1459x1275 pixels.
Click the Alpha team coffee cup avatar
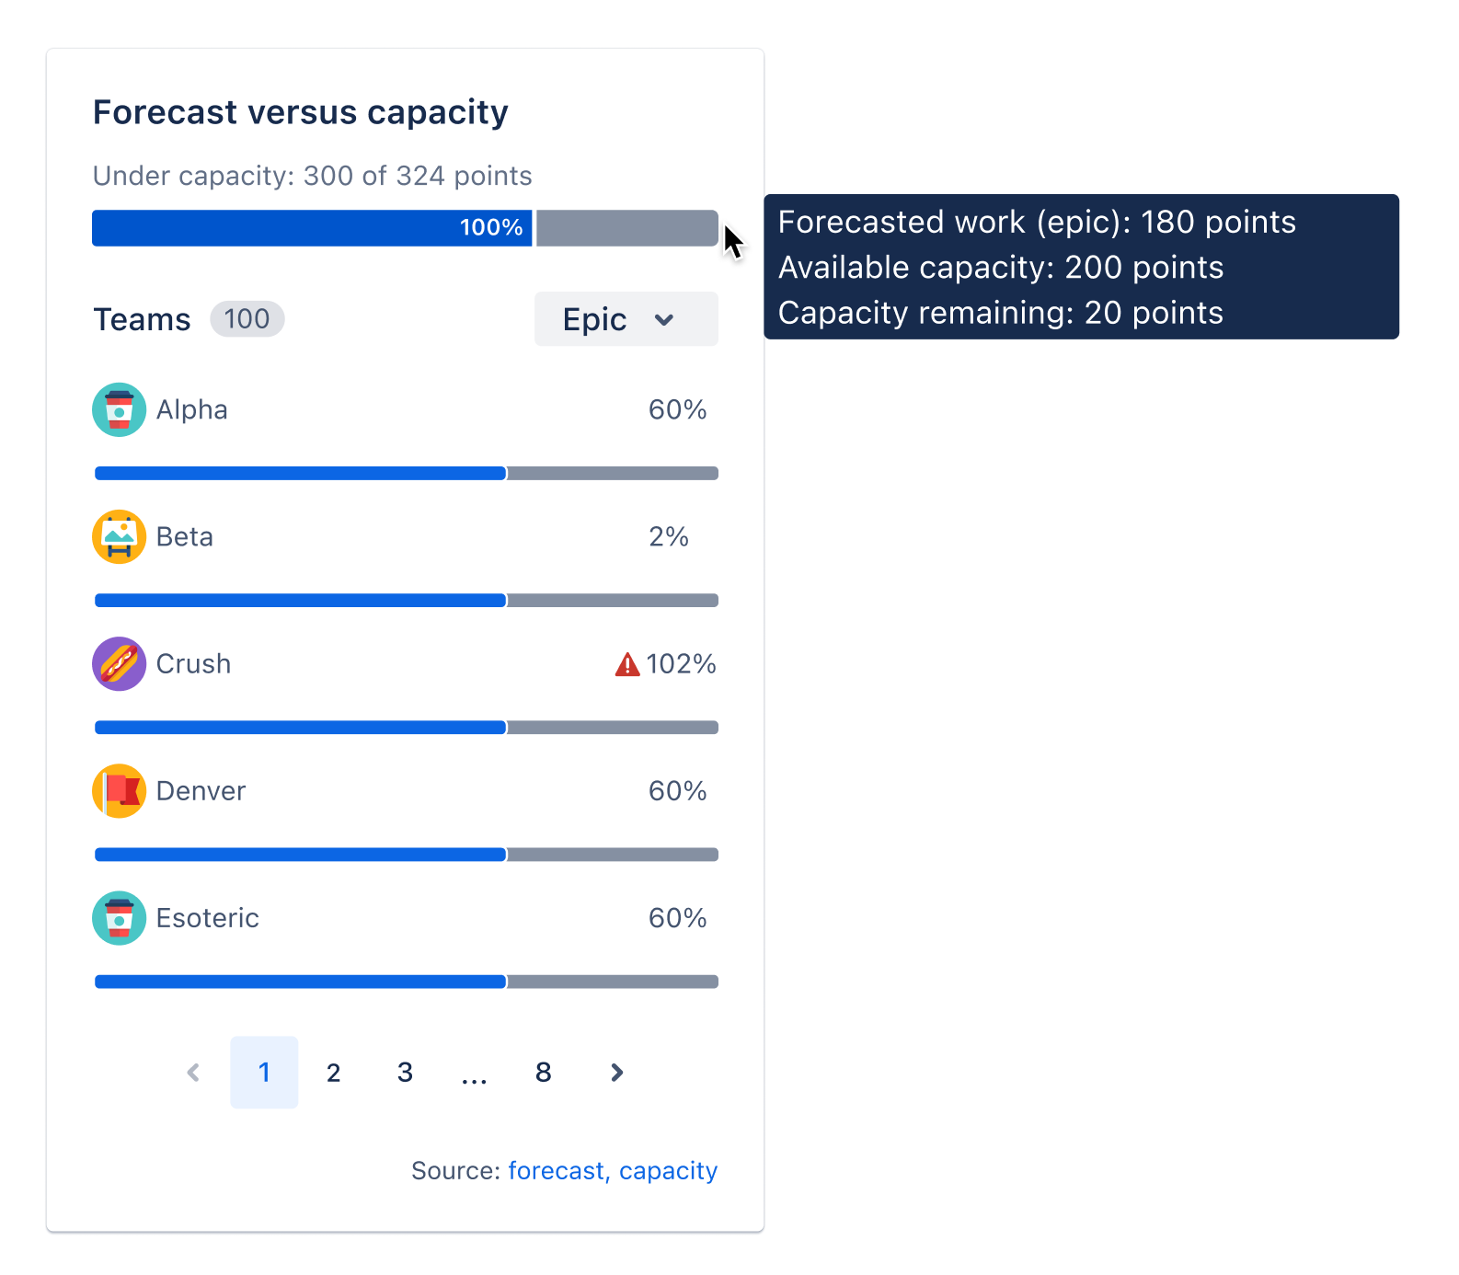point(119,409)
